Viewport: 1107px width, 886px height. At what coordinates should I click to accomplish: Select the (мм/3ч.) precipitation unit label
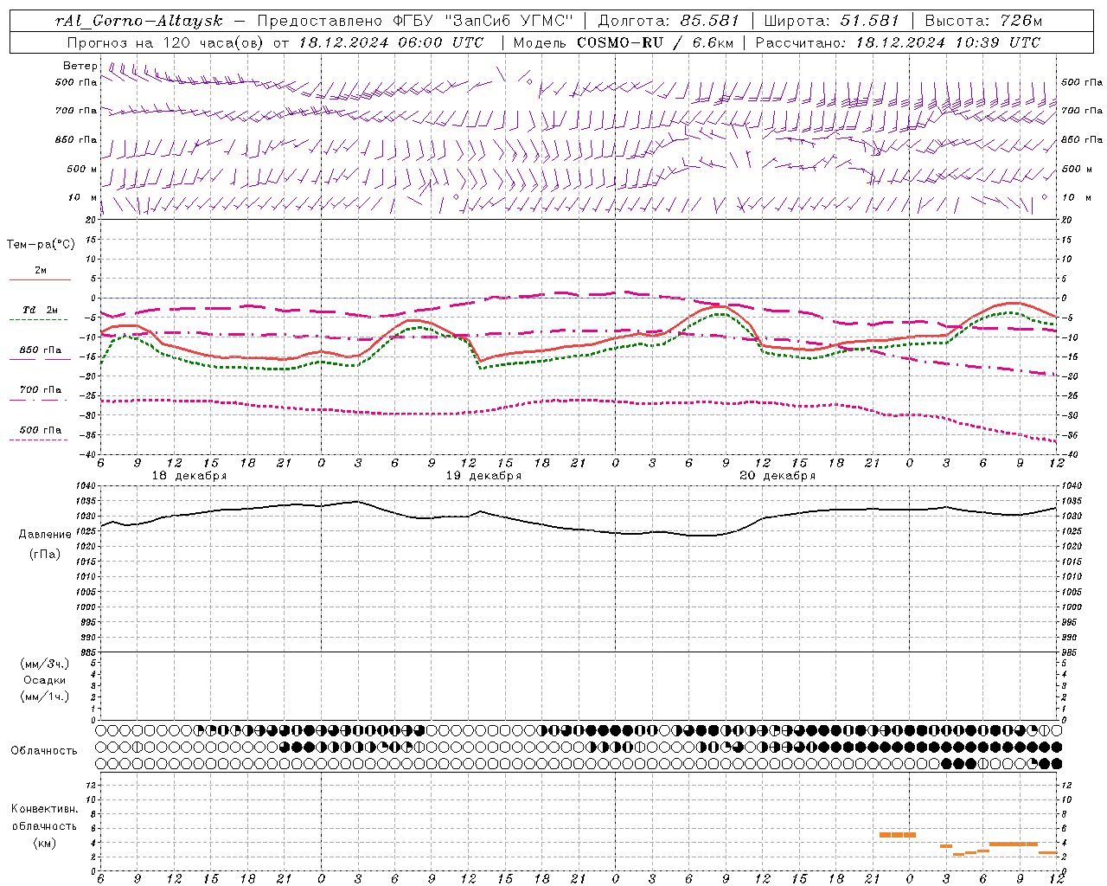click(45, 664)
